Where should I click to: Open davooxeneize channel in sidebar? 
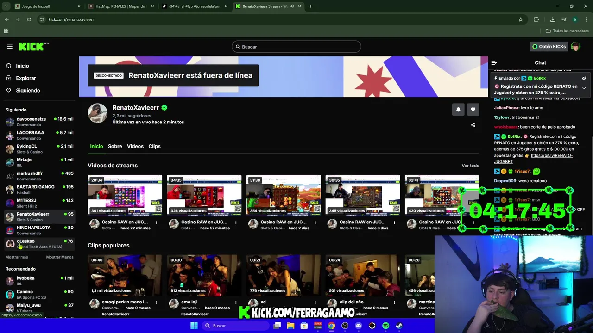(x=39, y=122)
